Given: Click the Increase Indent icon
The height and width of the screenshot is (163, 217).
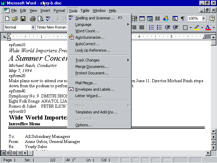Looking at the screenshot, I should pyautogui.click(x=175, y=27).
